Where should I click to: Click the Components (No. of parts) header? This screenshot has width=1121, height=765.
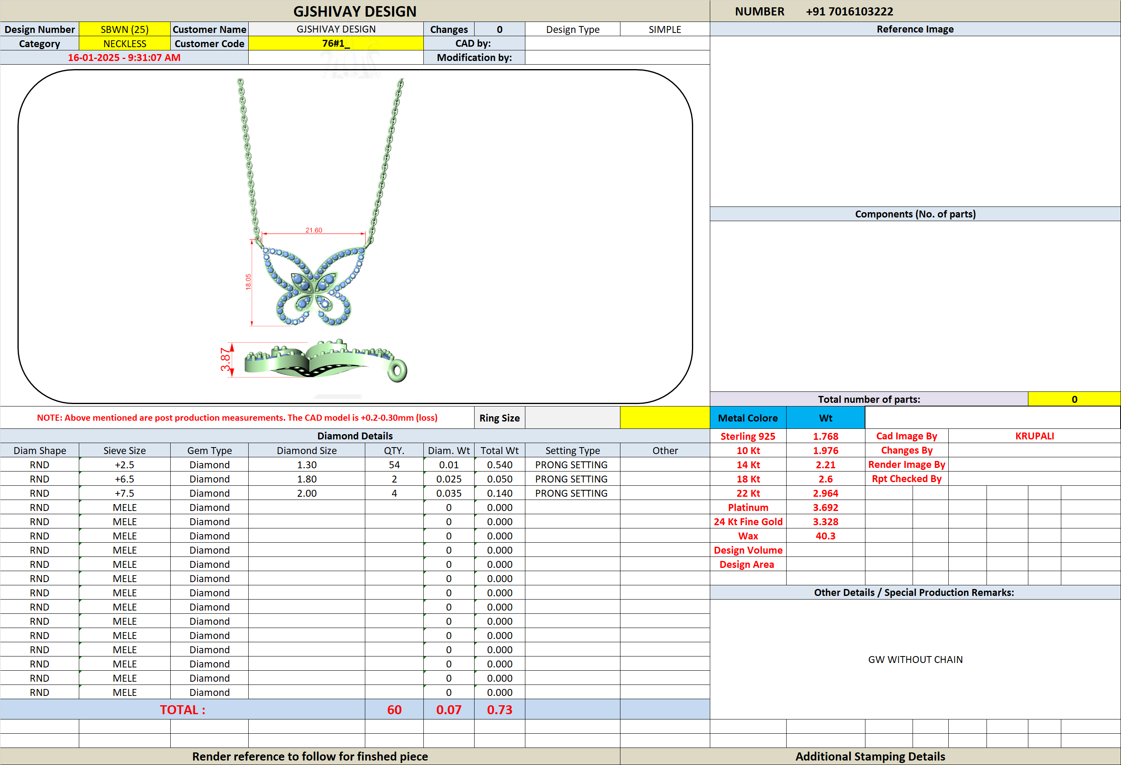915,214
